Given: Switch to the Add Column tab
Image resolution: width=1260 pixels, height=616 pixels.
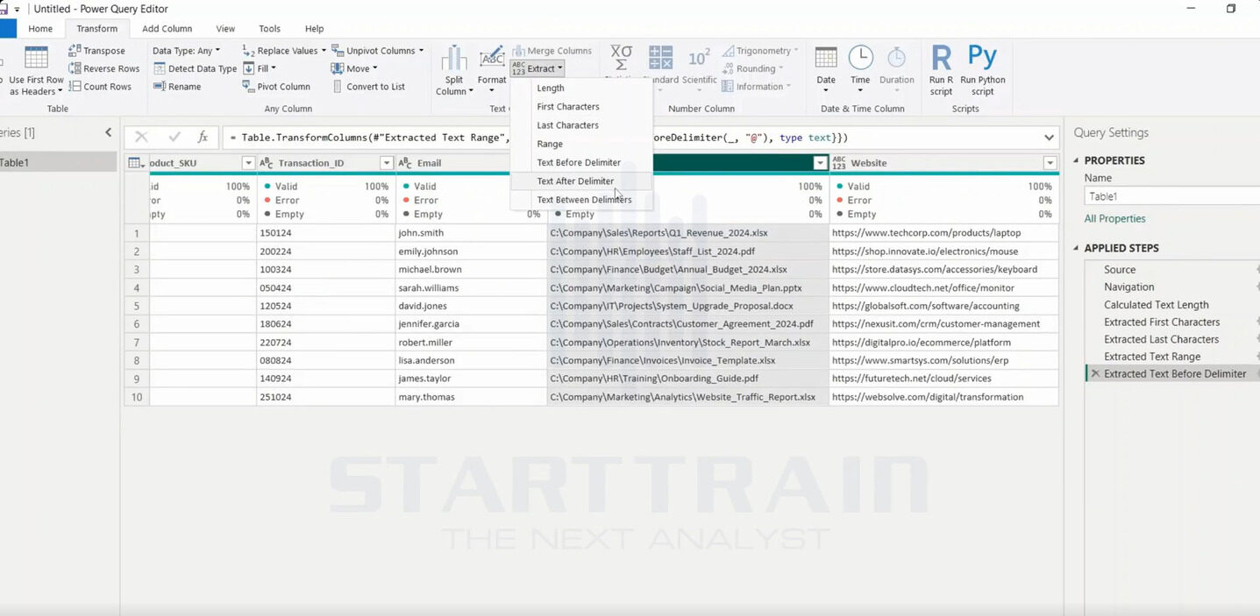Looking at the screenshot, I should pos(167,29).
